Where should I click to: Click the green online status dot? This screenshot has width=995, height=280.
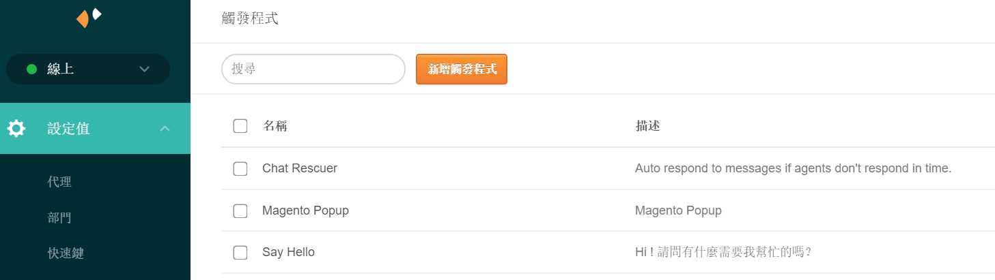pyautogui.click(x=31, y=69)
